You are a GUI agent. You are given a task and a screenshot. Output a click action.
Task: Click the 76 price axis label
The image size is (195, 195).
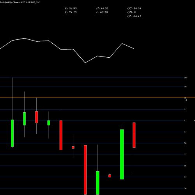pyautogui.click(x=185, y=143)
